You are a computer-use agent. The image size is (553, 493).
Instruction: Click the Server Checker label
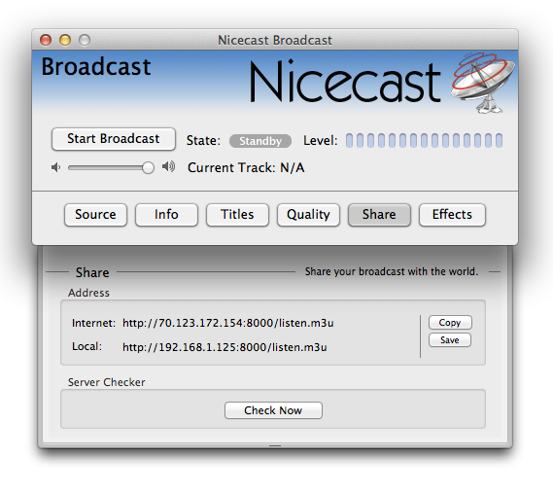107,382
